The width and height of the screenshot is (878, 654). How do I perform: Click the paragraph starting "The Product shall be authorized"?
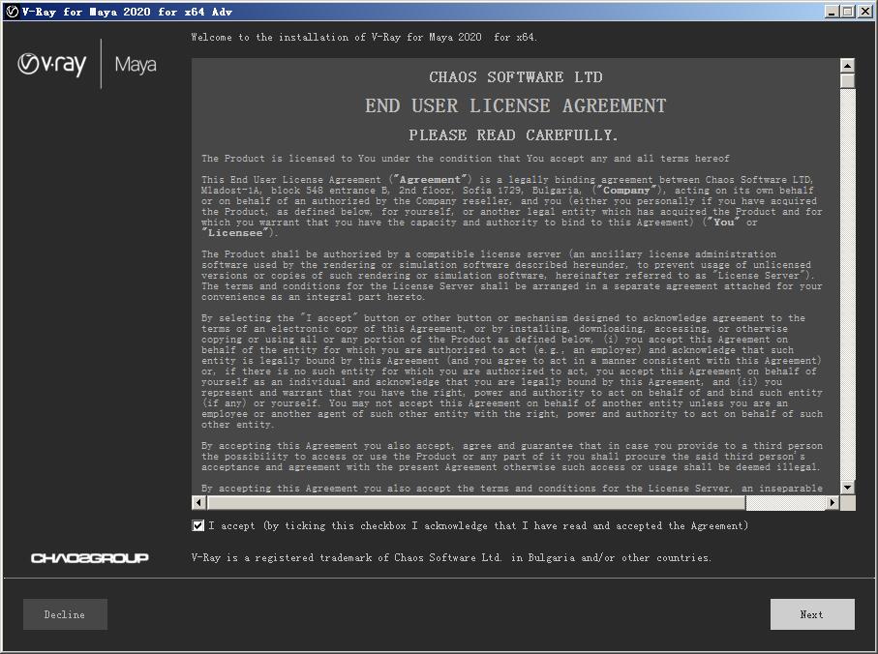coord(512,276)
